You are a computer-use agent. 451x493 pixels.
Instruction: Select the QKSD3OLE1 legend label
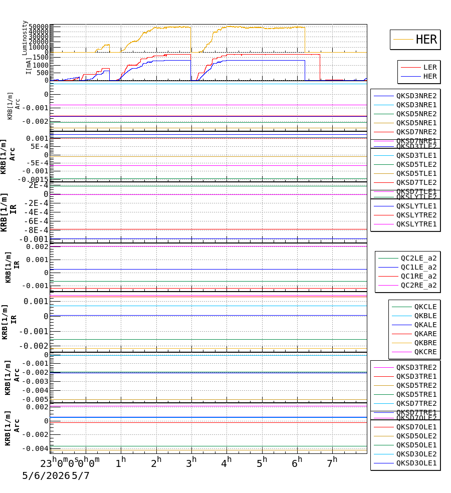pyautogui.click(x=416, y=463)
